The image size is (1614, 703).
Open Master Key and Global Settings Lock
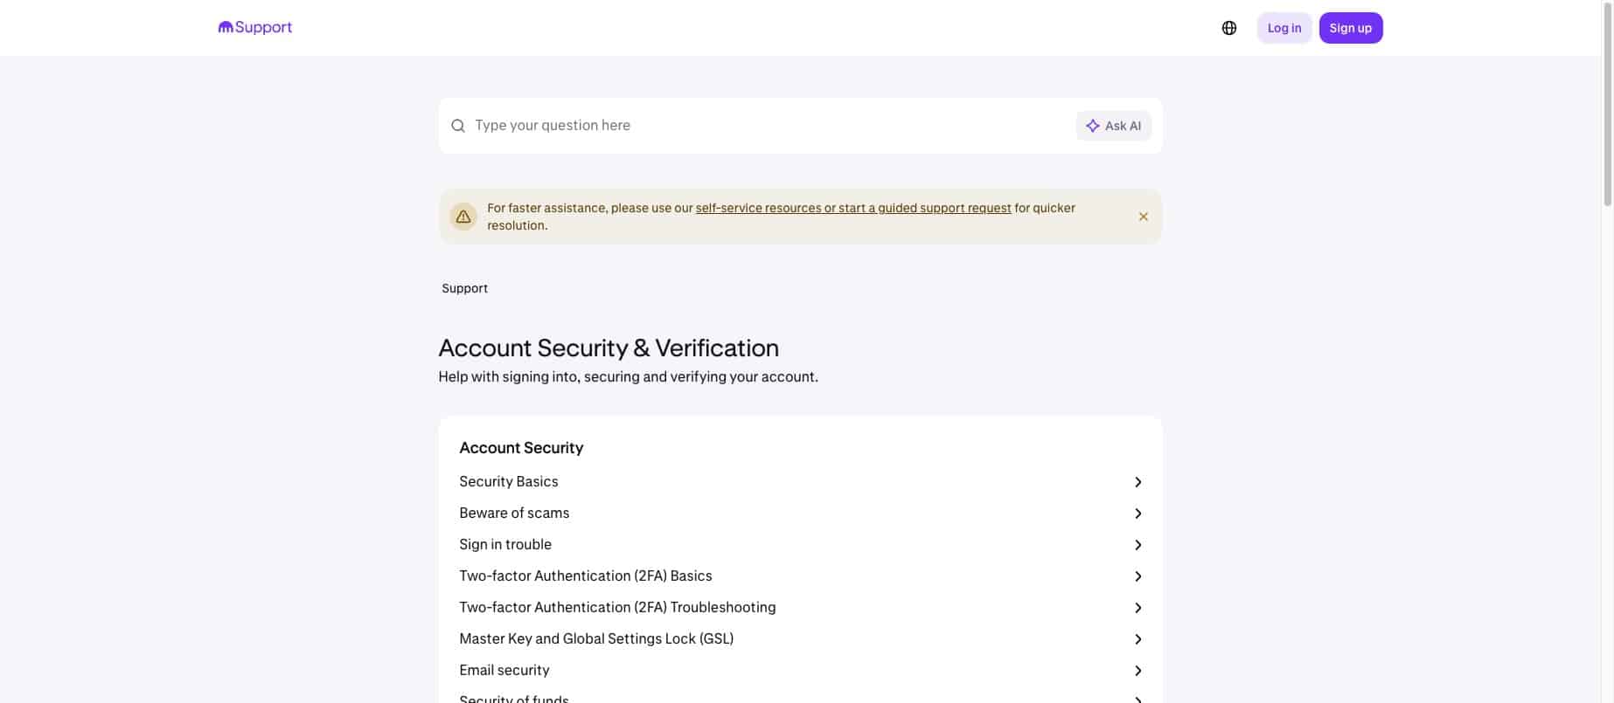pos(800,639)
